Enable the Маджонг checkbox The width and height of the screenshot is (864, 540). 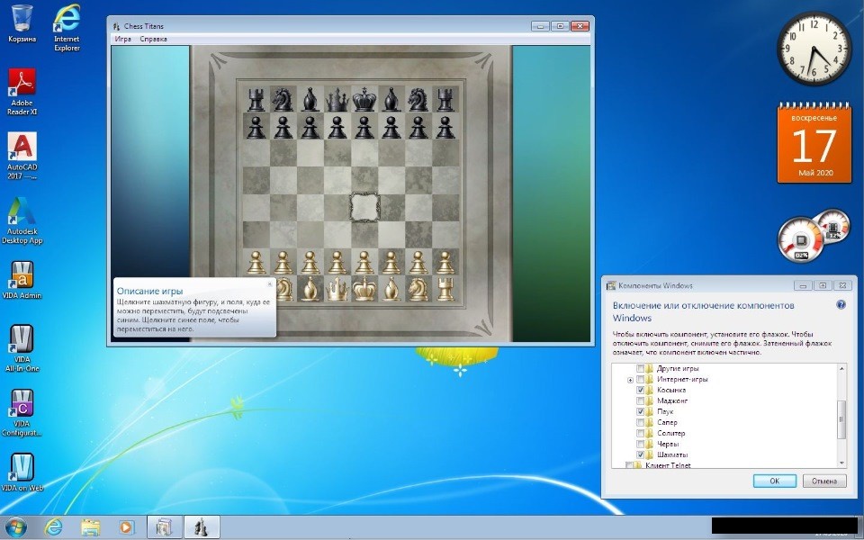tap(640, 400)
